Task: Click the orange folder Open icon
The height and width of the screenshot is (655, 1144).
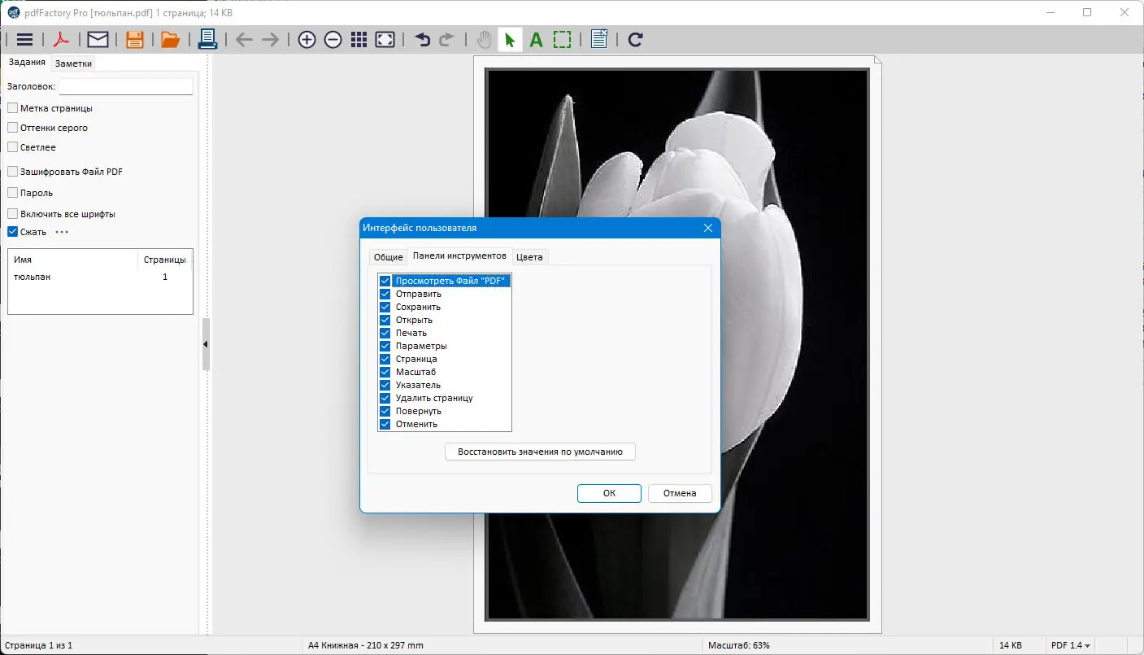Action: [x=170, y=39]
